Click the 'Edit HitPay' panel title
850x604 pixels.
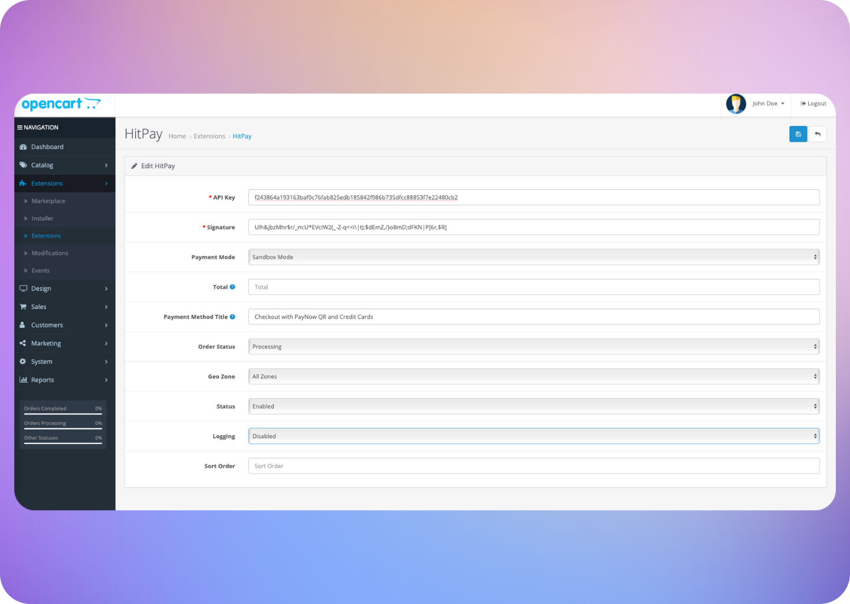pyautogui.click(x=158, y=166)
